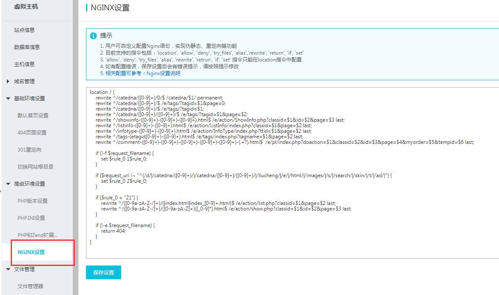Screen dimensions: 499x295
Task: Click the rewrite line ending in 'permanent;'
Action: [160, 98]
